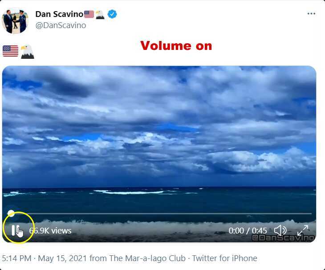Seek to middle of video progress bar
Image resolution: width=325 pixels, height=270 pixels.
pyautogui.click(x=159, y=213)
